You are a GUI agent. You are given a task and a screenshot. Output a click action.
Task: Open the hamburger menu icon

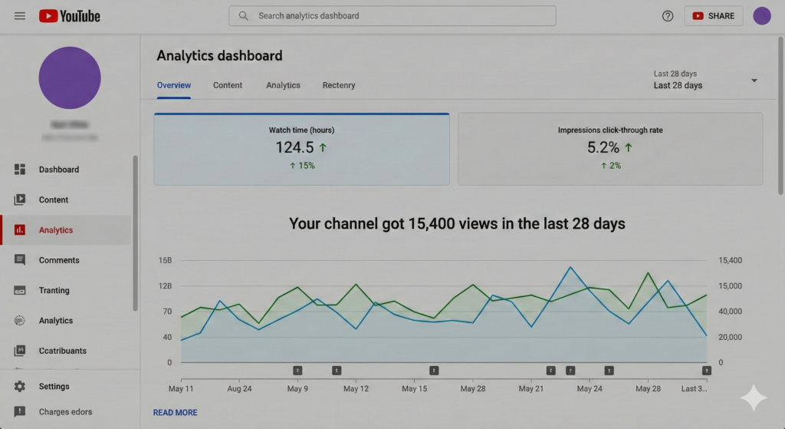point(20,16)
